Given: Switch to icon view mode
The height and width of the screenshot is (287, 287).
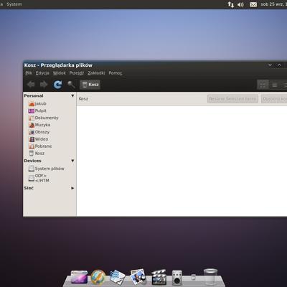Looking at the screenshot, I should (x=263, y=85).
